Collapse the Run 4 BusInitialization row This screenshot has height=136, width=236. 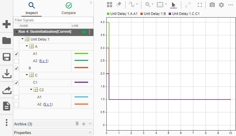(x=16, y=32)
